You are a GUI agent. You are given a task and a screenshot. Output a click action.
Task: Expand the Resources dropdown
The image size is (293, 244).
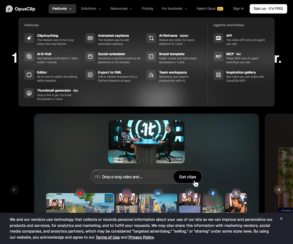coord(121,9)
